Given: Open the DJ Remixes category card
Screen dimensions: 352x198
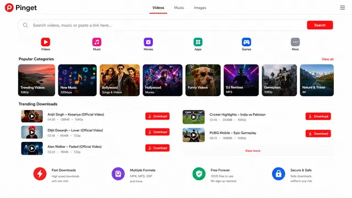Looking at the screenshot, I should tap(241, 80).
